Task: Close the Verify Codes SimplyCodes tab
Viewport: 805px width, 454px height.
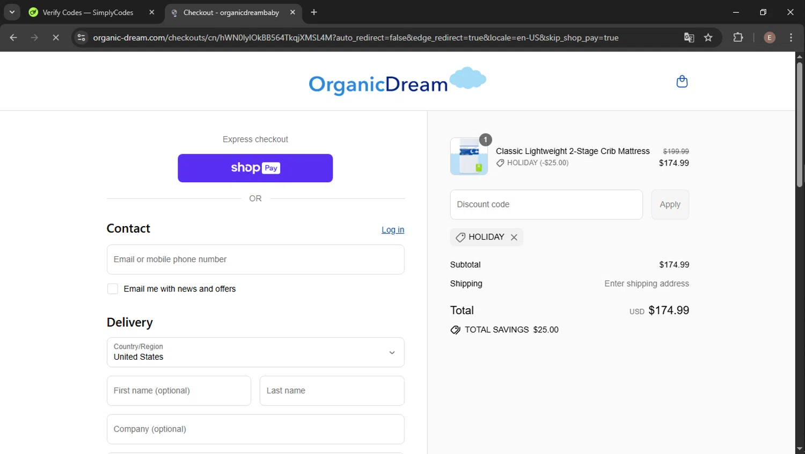Action: (x=152, y=12)
